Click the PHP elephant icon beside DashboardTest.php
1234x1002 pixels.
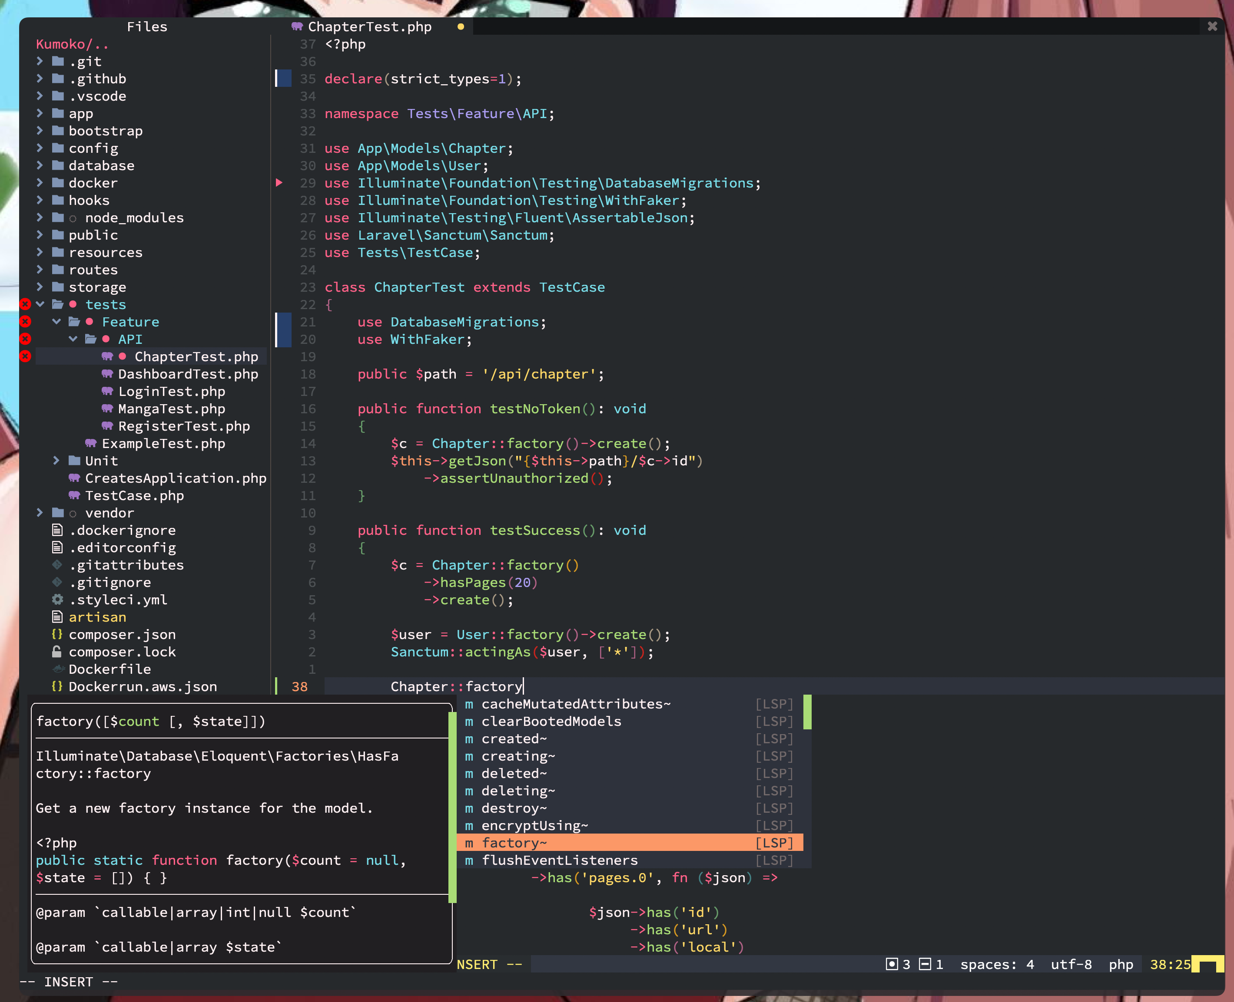(x=107, y=374)
